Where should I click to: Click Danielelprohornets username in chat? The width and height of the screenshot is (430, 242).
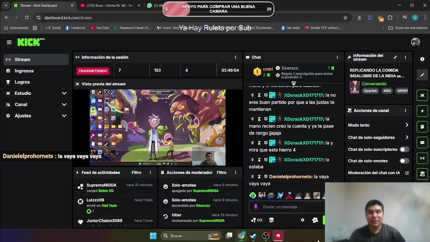[x=290, y=177]
